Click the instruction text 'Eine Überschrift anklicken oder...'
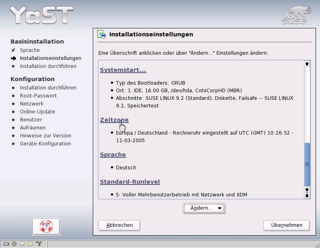 coord(183,53)
